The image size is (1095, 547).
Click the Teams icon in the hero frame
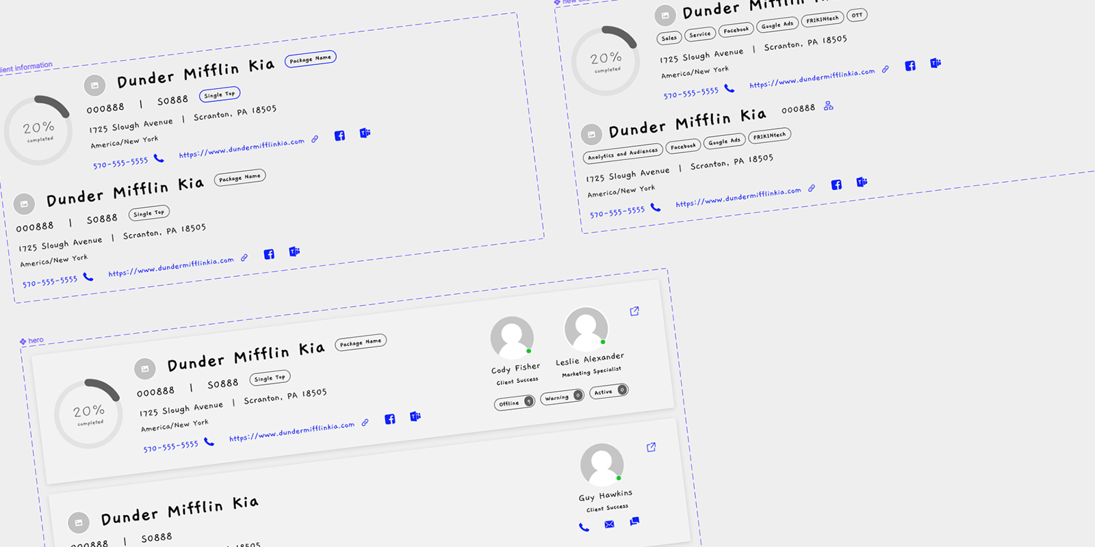[415, 416]
